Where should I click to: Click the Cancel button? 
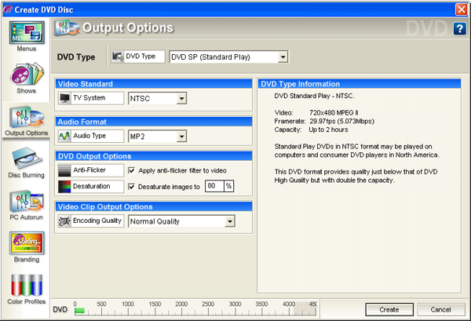(440, 309)
